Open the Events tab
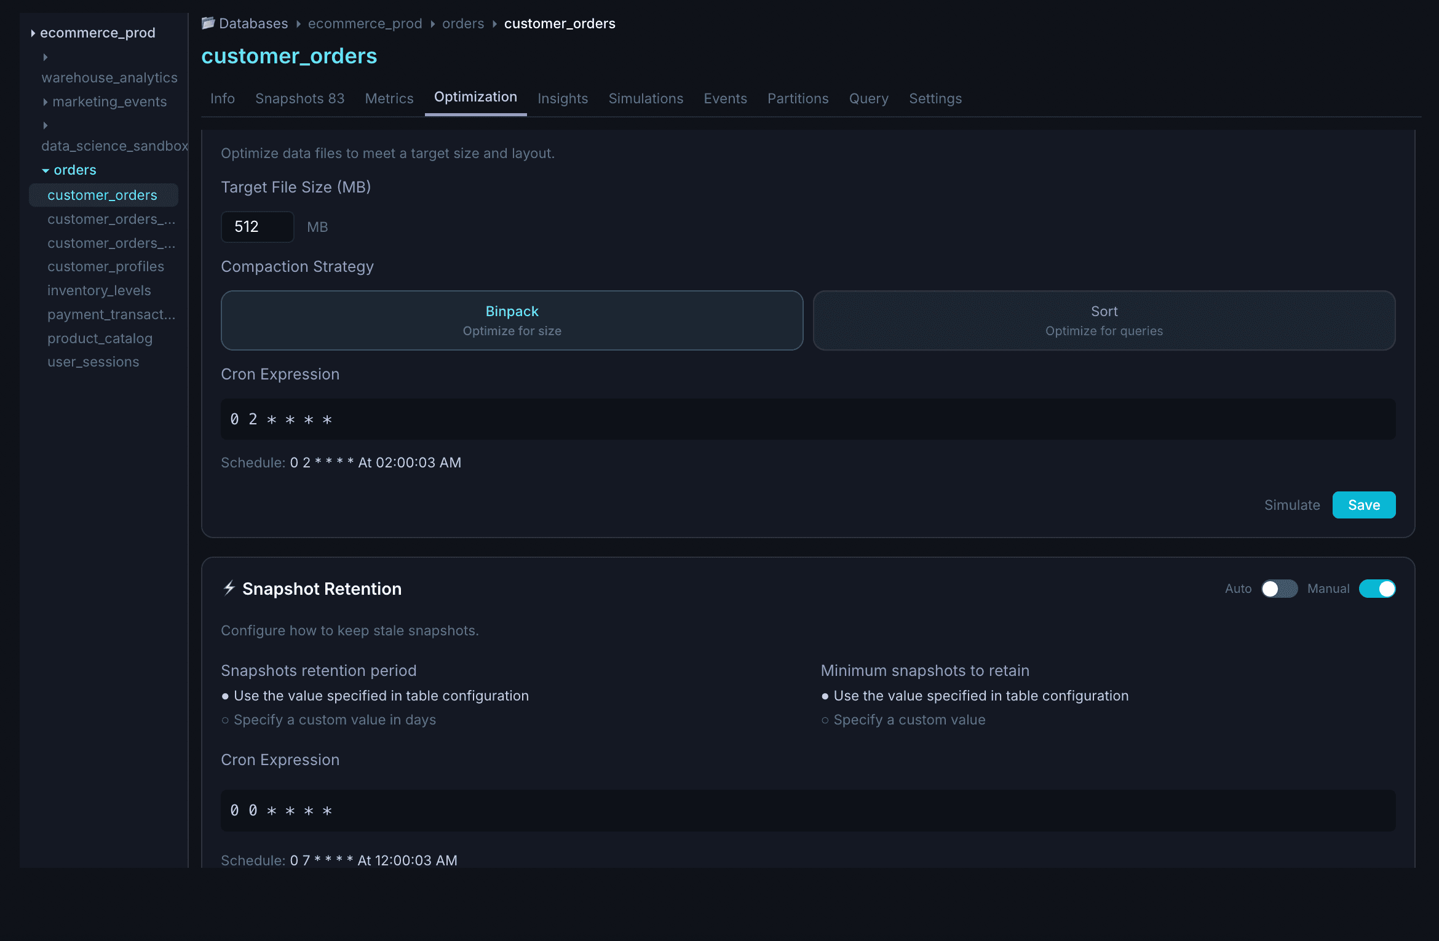Screen dimensions: 1439x941 (725, 98)
